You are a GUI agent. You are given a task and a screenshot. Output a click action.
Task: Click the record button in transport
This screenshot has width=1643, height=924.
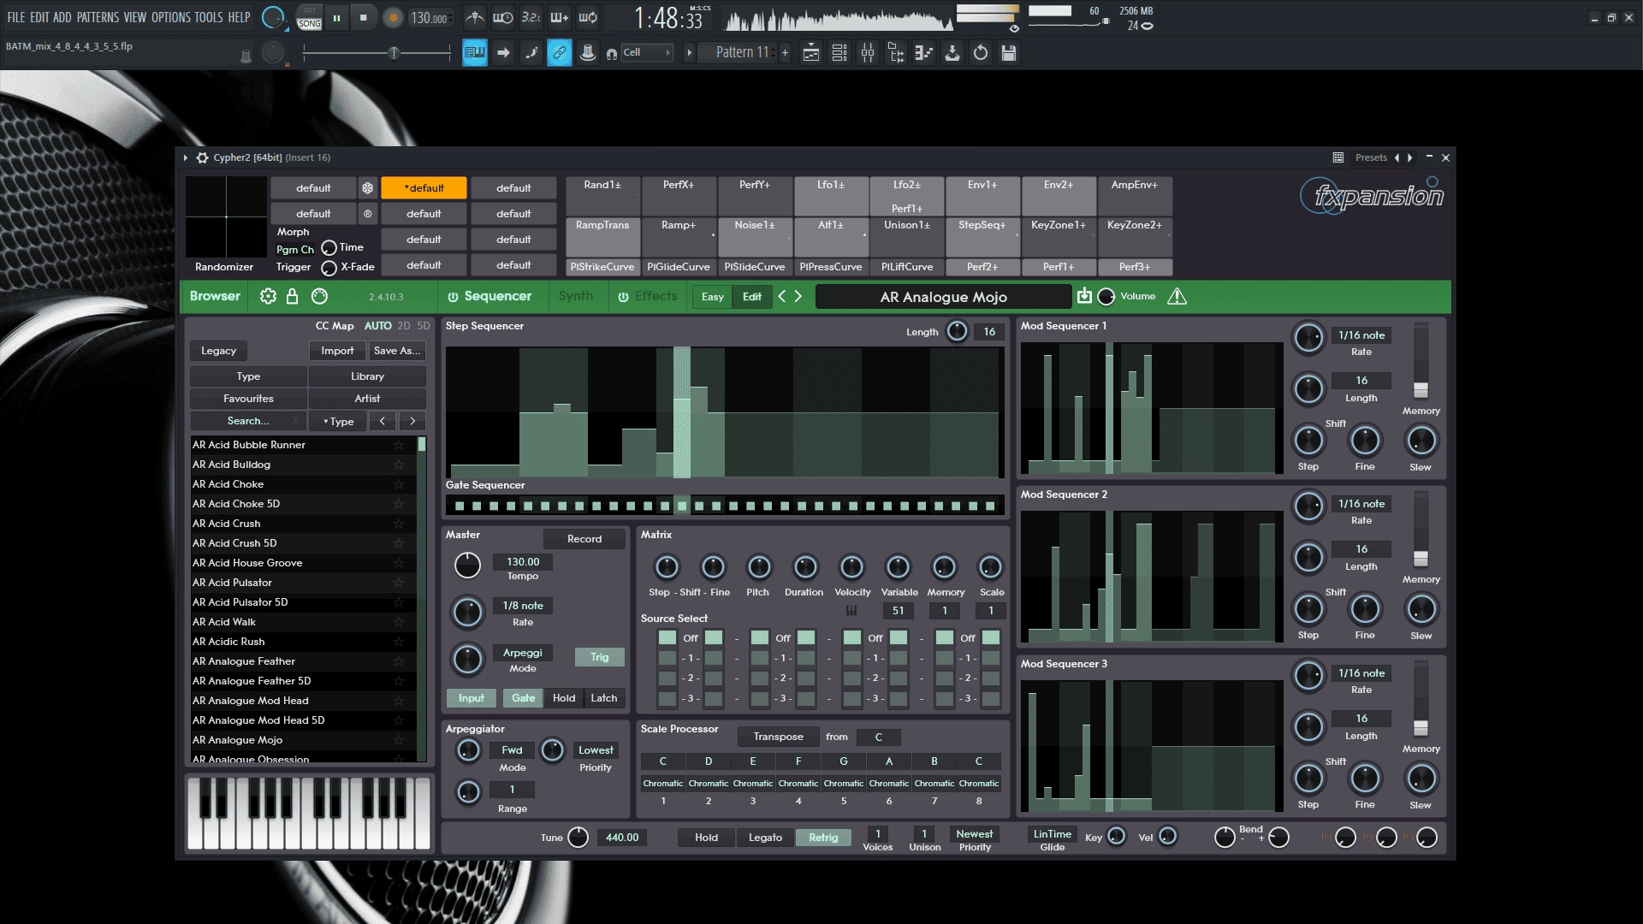[393, 17]
